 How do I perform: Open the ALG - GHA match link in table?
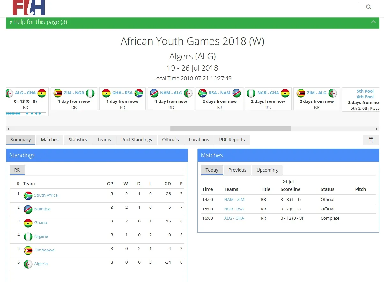point(234,218)
